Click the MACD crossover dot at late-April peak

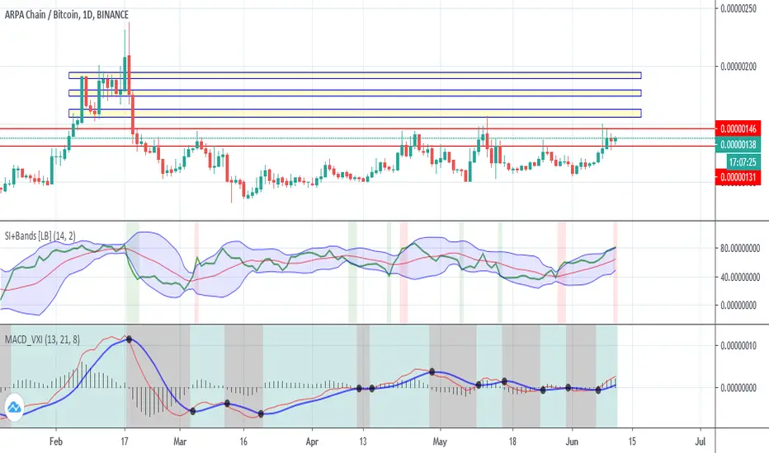[432, 371]
